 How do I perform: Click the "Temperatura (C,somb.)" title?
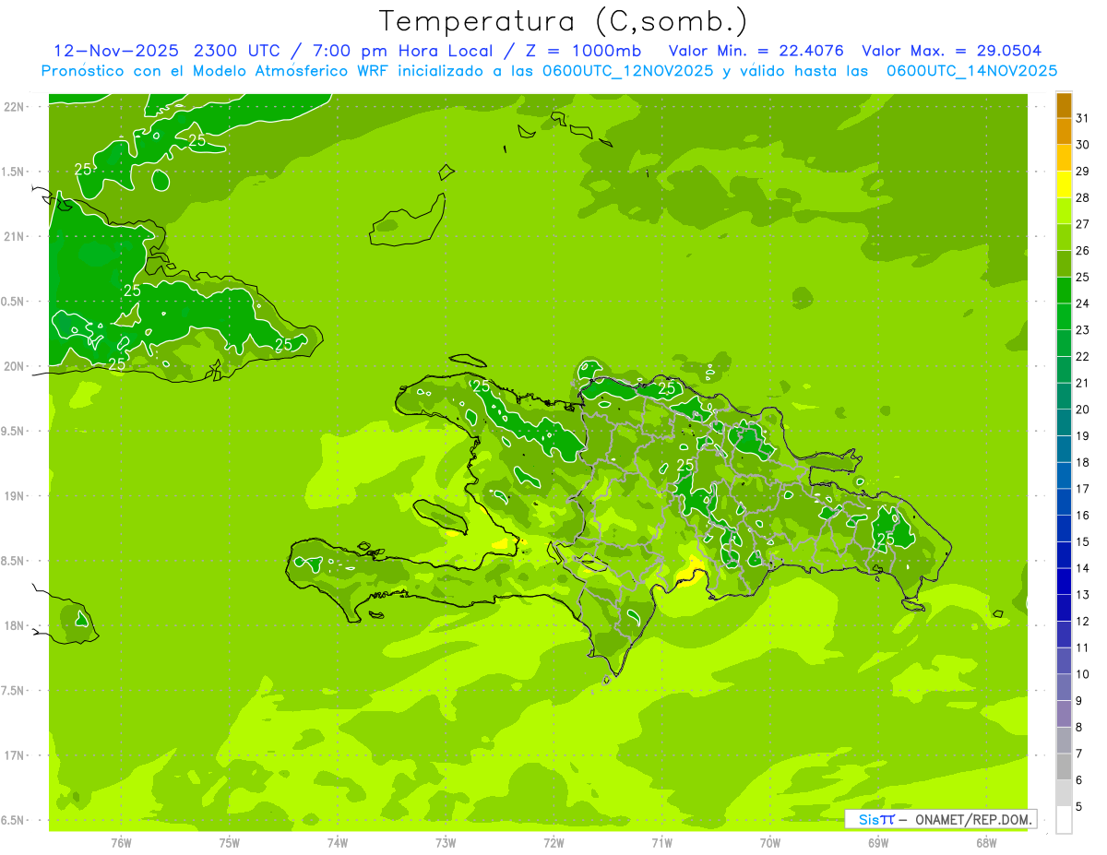(564, 21)
